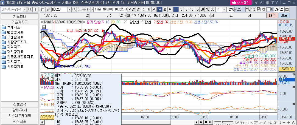Select the 주 weekly period toggle
The height and width of the screenshot is (125, 297).
143,9
